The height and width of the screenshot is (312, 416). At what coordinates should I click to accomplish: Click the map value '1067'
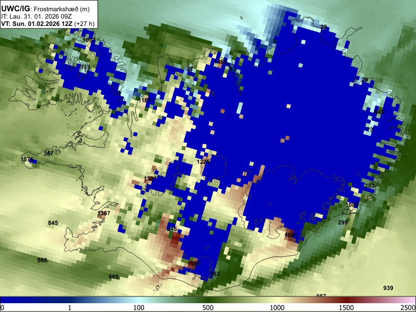[89, 40]
